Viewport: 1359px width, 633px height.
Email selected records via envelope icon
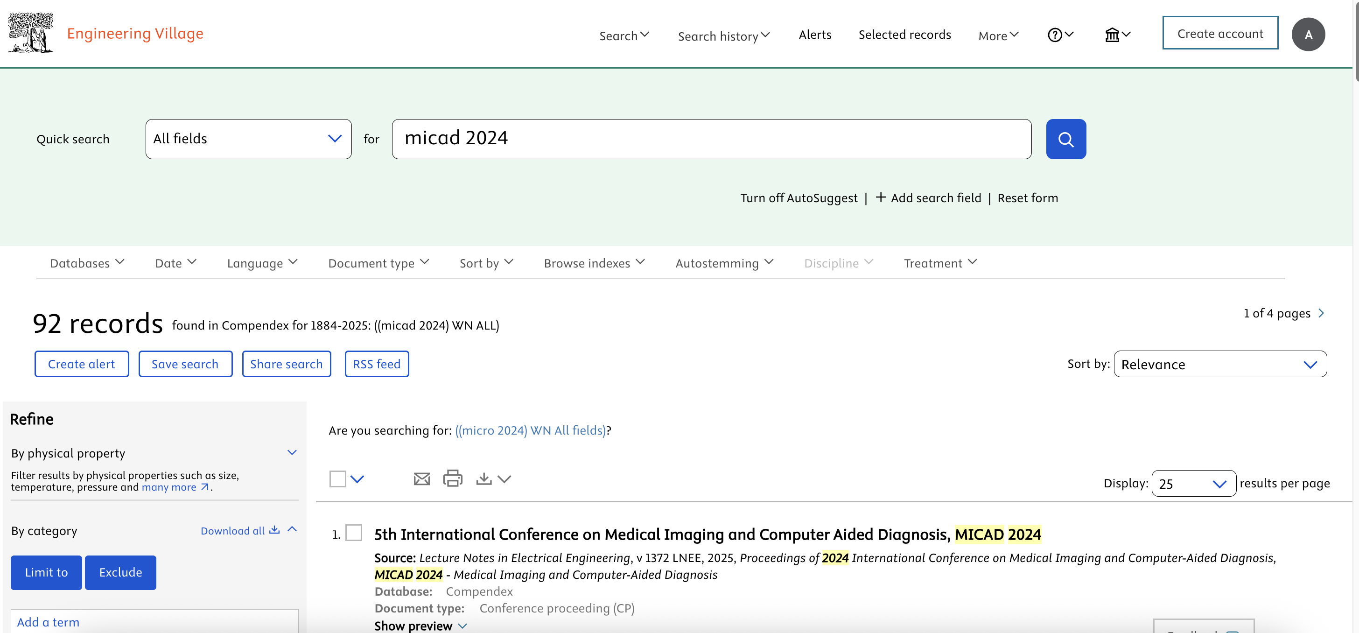[421, 479]
